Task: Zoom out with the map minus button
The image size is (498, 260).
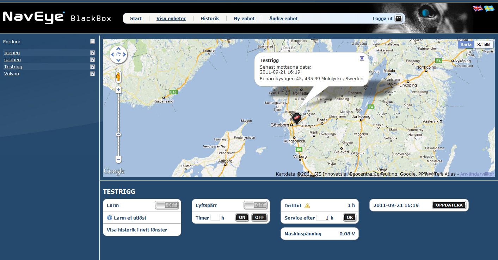Action: [x=118, y=159]
